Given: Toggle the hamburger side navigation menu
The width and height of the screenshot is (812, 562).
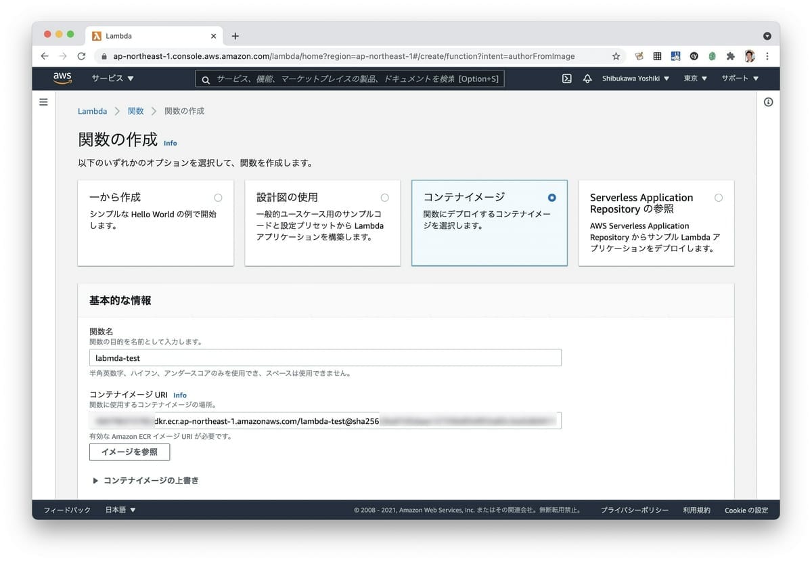Looking at the screenshot, I should click(x=43, y=102).
